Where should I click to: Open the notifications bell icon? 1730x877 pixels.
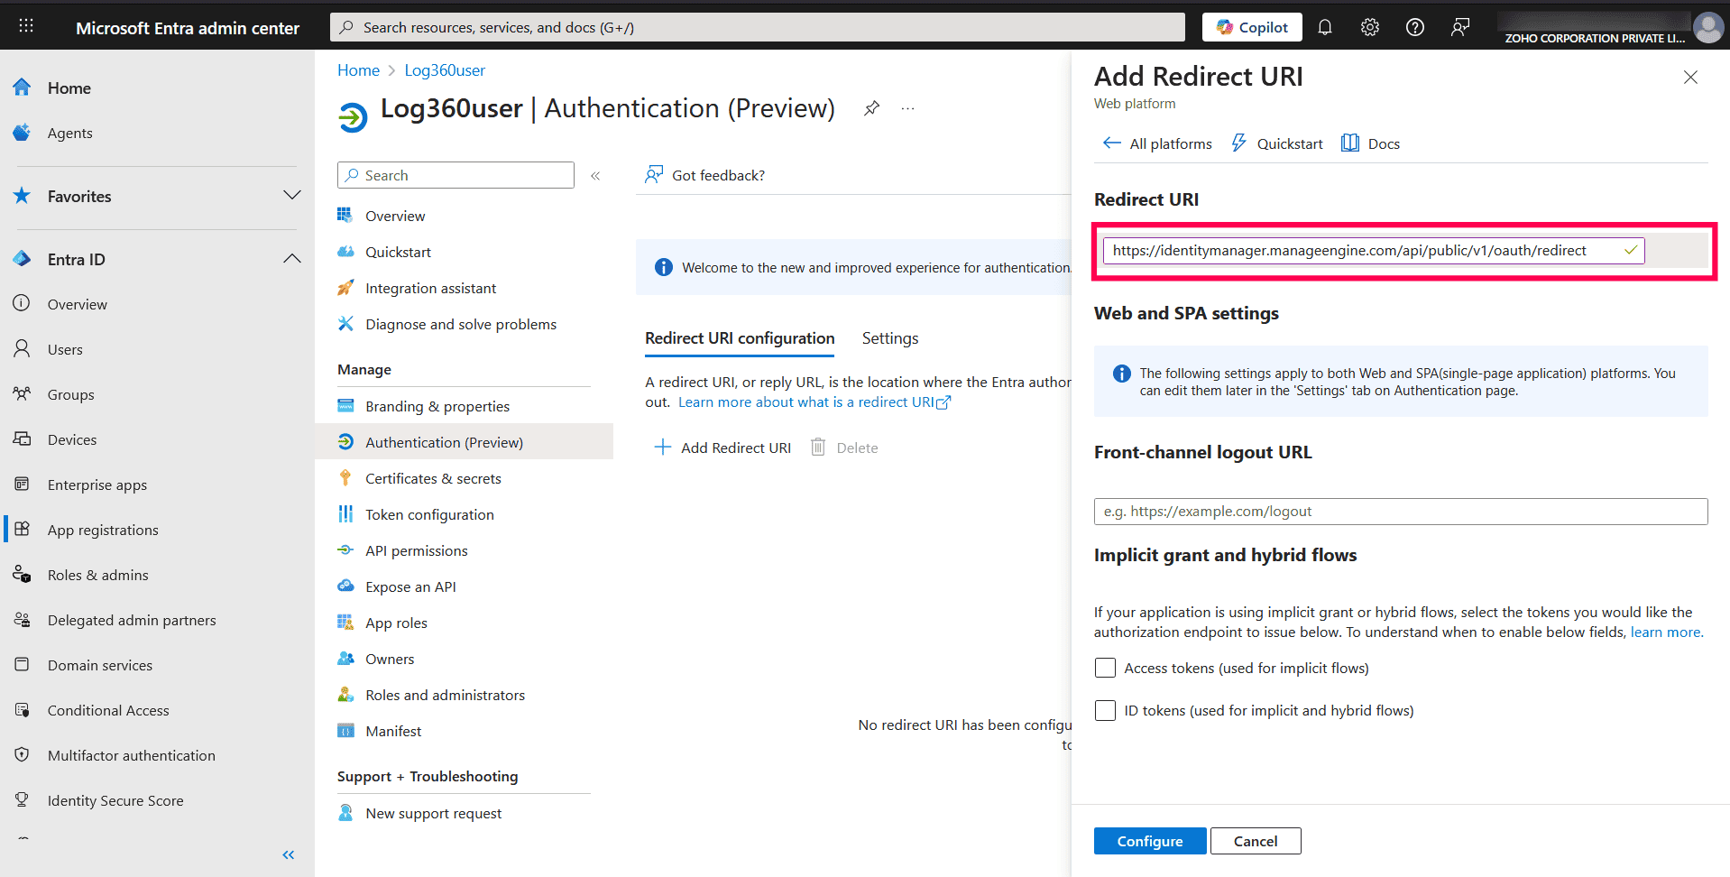(x=1324, y=26)
